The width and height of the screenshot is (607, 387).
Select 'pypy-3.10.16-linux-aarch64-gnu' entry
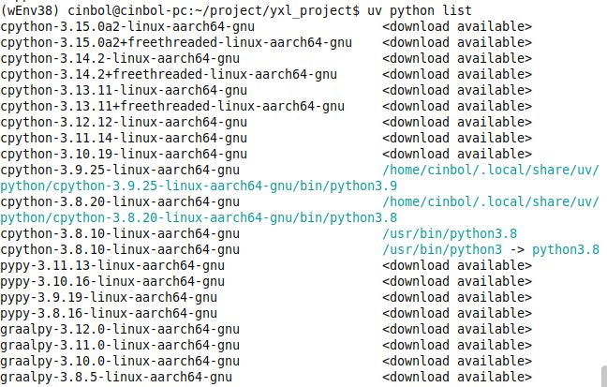pyautogui.click(x=112, y=281)
